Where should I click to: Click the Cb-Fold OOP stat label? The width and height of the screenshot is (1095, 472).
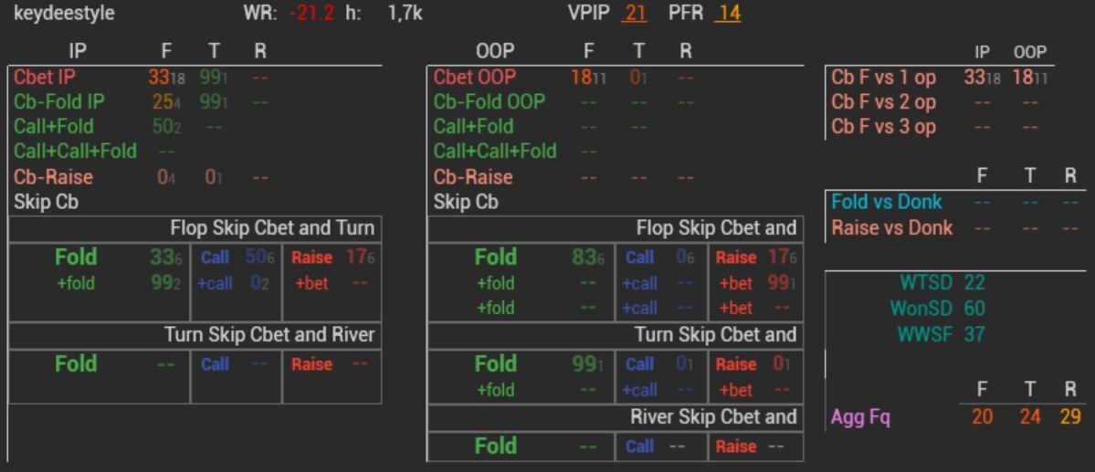coord(489,102)
